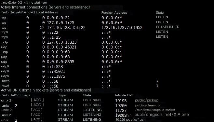Click the /run/lvm/lvmpolld.socket path
Viewport: 214px width, 122px height.
(x=155, y=110)
